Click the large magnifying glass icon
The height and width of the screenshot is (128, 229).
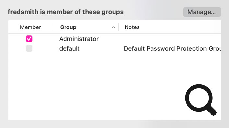click(x=200, y=100)
